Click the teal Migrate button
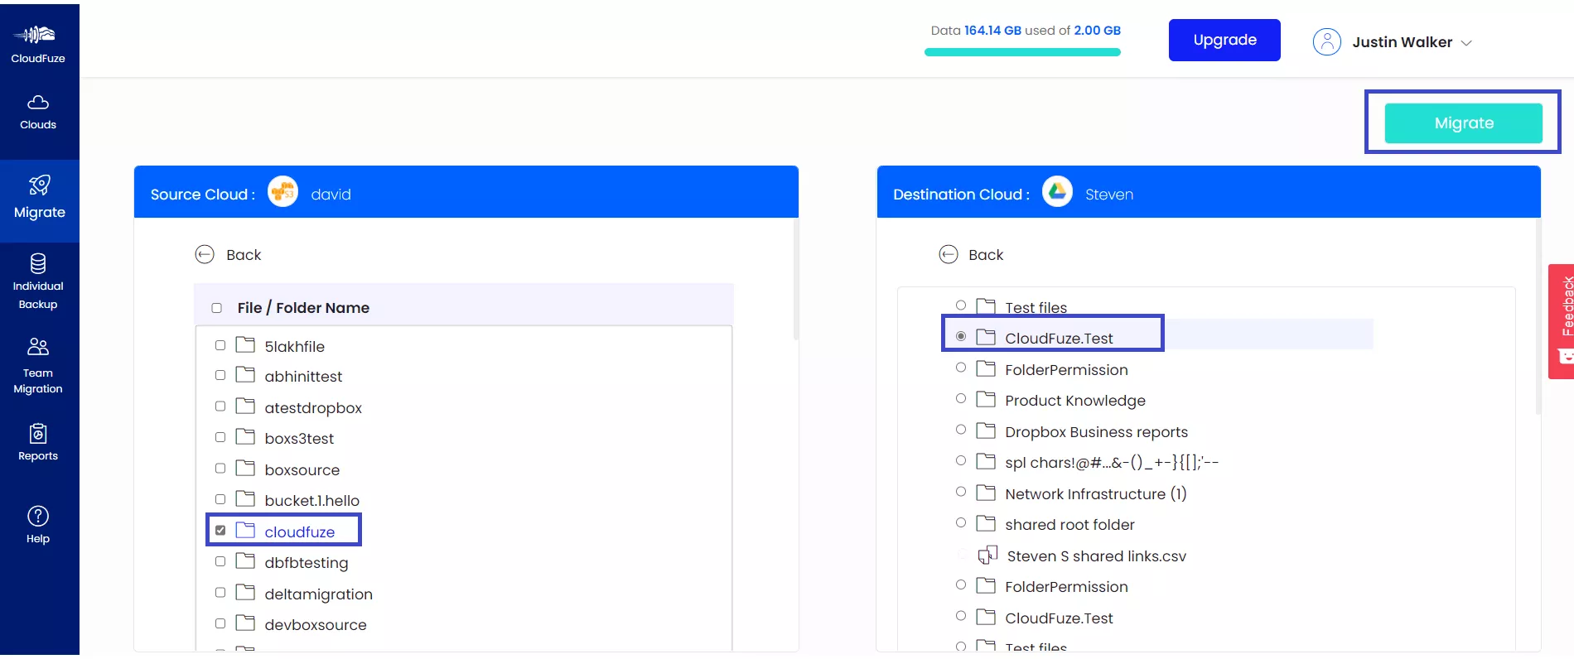The height and width of the screenshot is (659, 1574). click(x=1464, y=123)
